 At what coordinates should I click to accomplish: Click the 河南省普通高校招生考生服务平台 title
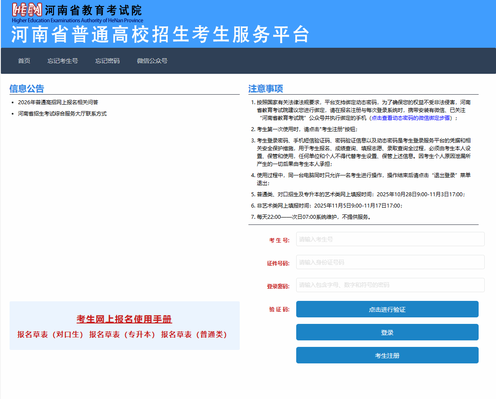(x=161, y=35)
